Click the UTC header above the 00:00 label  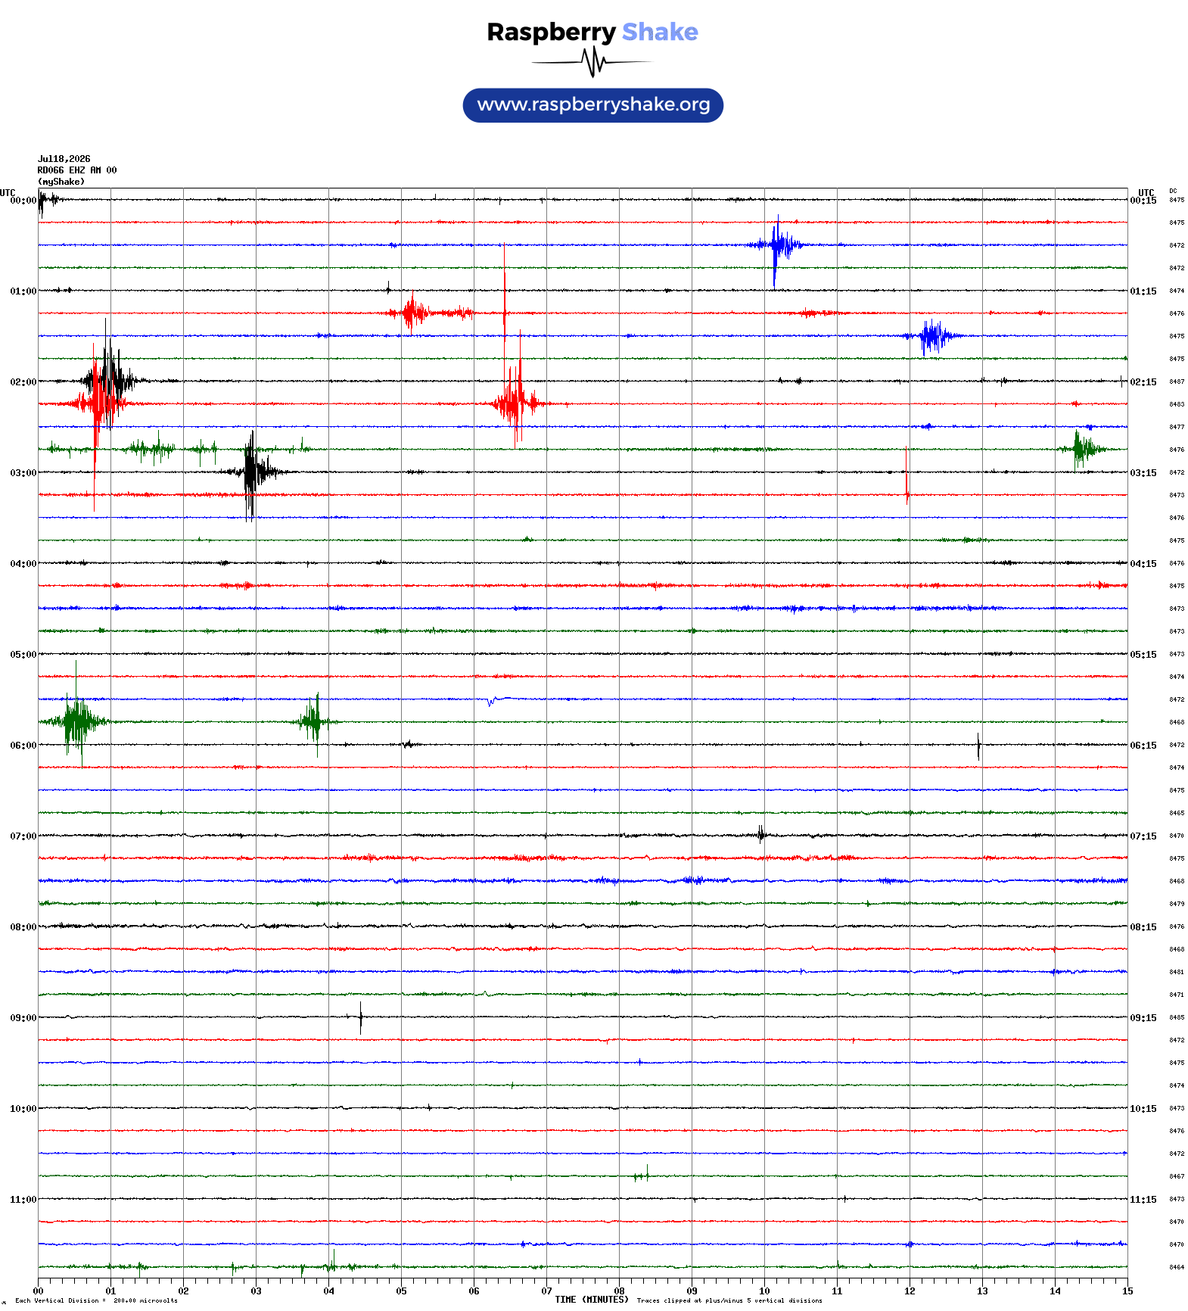(x=8, y=193)
